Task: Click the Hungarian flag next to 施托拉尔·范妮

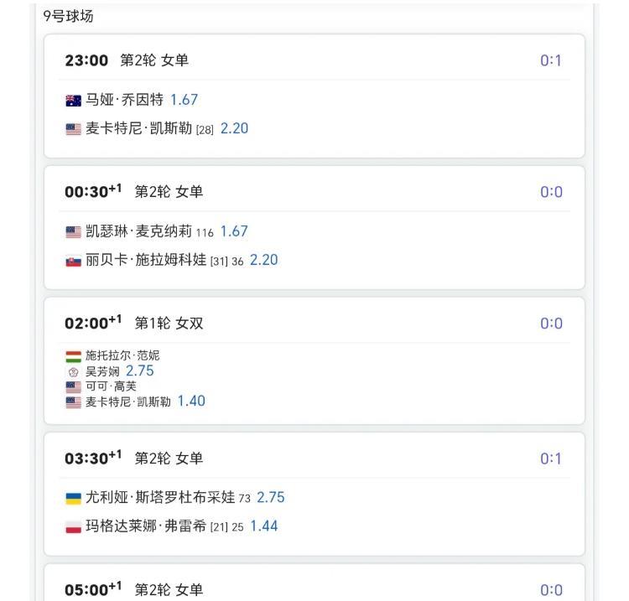Action: point(73,355)
